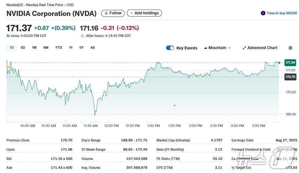Select the 1D time range tab

click(x=12, y=47)
